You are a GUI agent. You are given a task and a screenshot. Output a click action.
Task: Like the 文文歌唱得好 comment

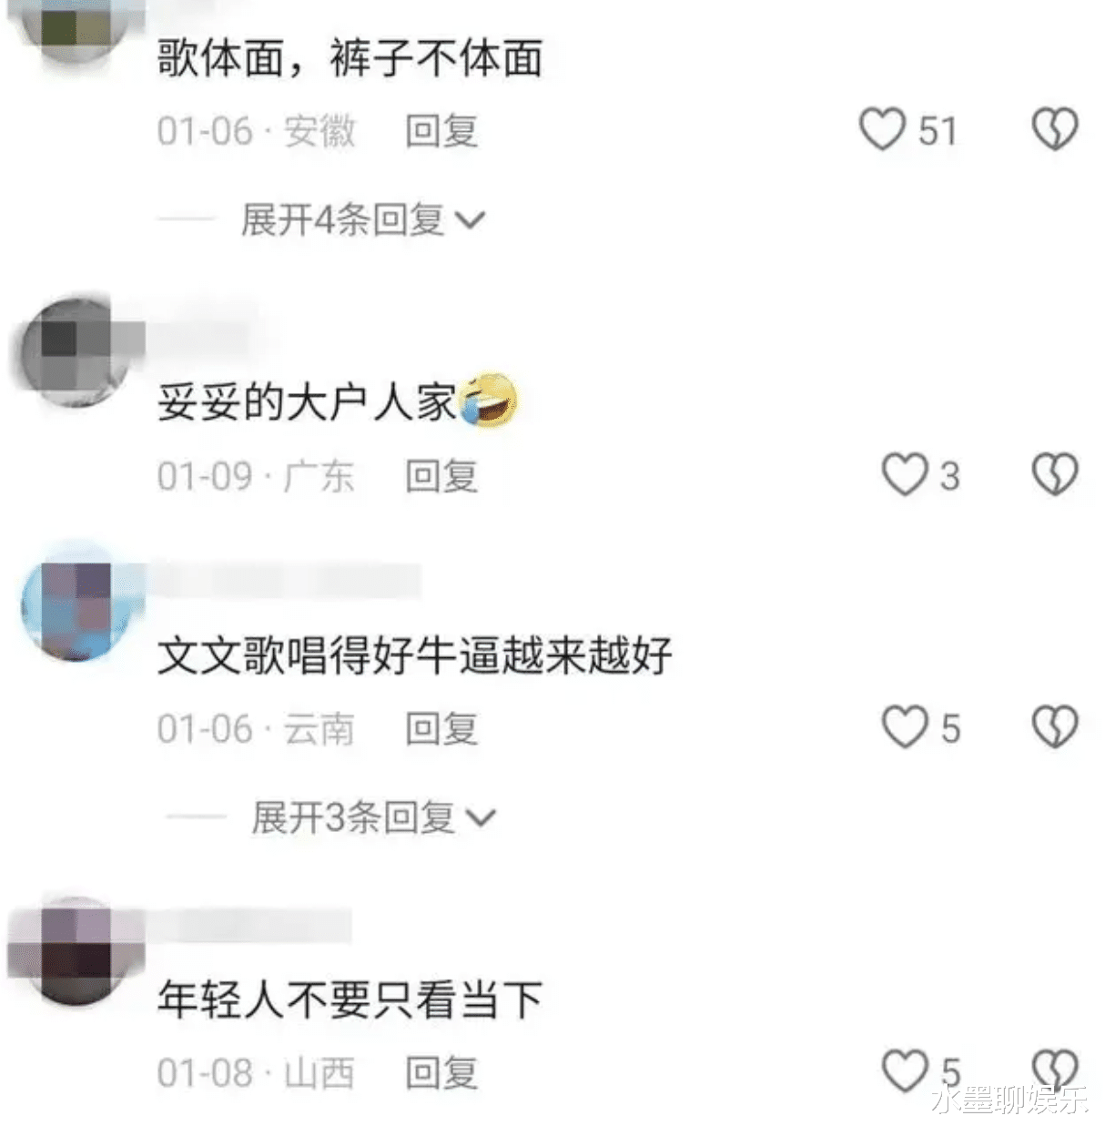[905, 727]
